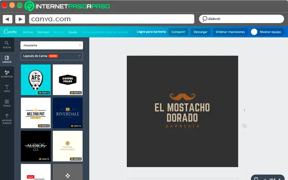This screenshot has width=288, height=180.
Task: Click the 106% zoom level
Action: click(x=272, y=179)
